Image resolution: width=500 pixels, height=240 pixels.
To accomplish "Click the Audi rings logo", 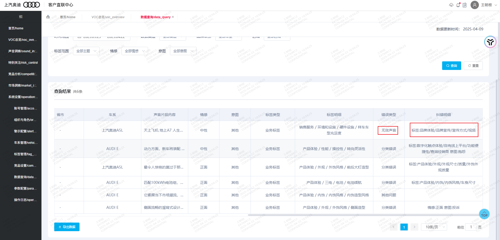I will click(32, 5).
